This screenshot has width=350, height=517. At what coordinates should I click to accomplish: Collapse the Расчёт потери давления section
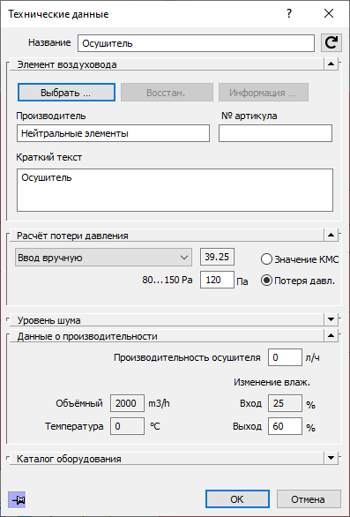331,236
